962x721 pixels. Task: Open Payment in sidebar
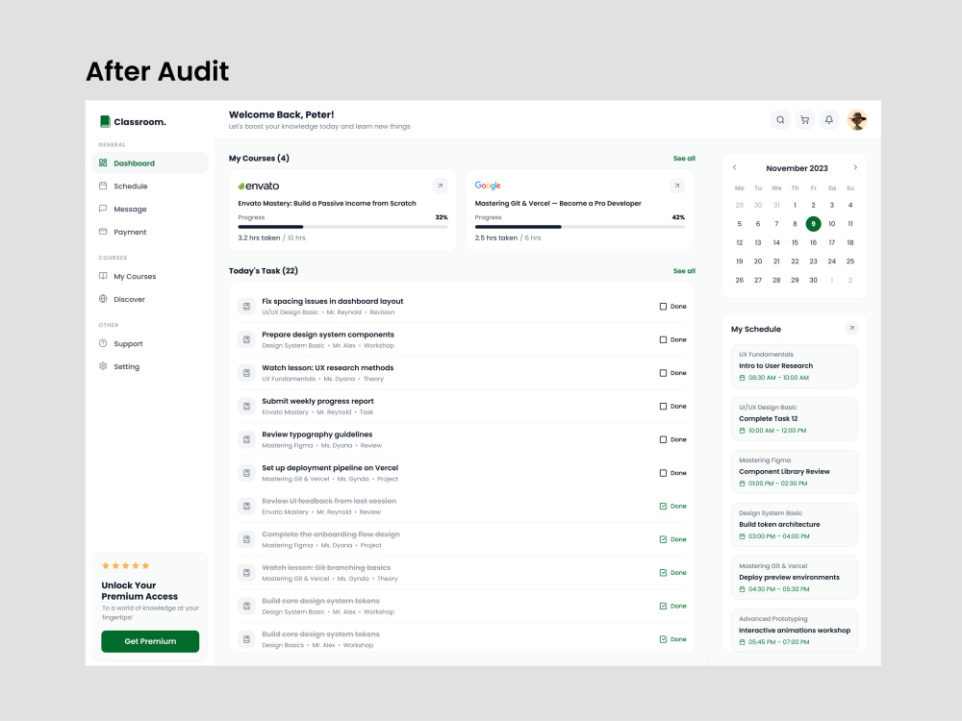150,232
